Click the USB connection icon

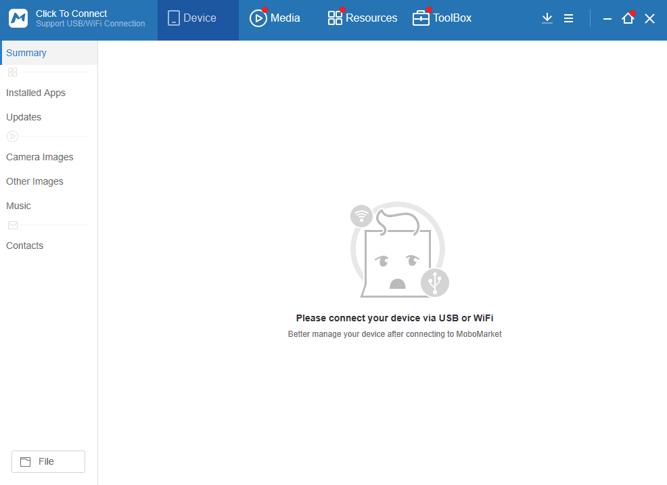click(435, 283)
